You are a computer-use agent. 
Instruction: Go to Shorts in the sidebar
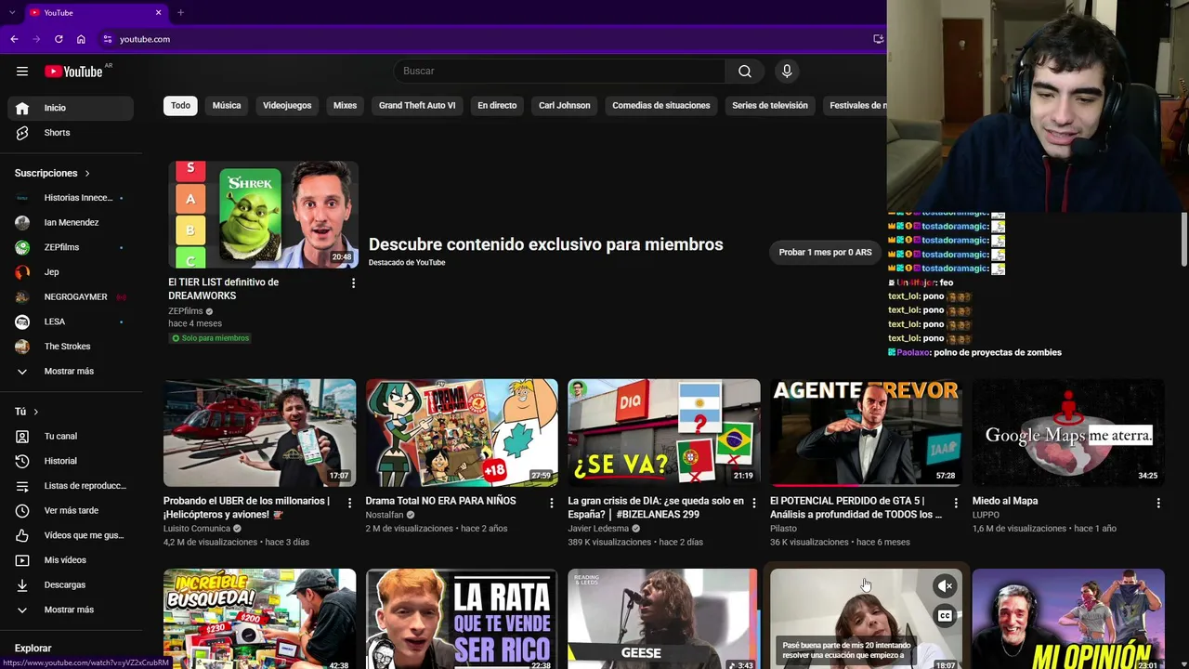(71, 133)
